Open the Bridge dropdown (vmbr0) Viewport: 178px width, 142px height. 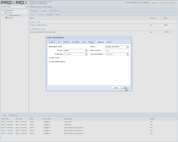[x=86, y=50]
